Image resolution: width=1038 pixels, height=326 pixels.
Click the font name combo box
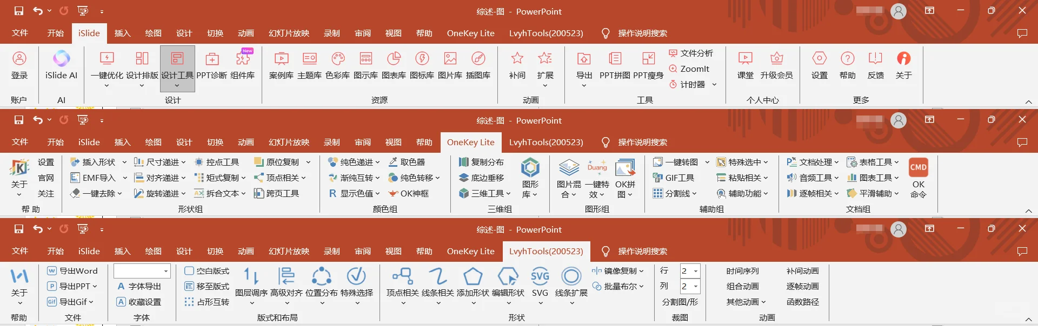[x=142, y=271]
